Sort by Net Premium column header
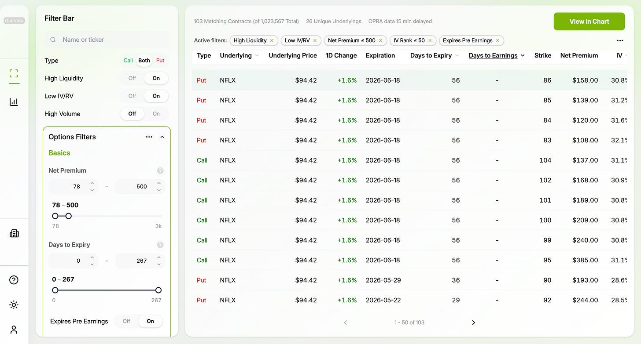 pos(579,56)
